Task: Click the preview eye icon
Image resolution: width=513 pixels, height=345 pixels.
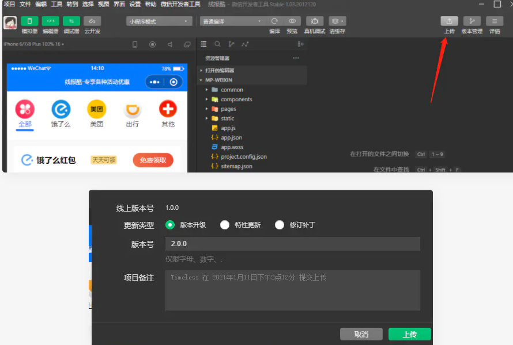Action: pos(292,21)
